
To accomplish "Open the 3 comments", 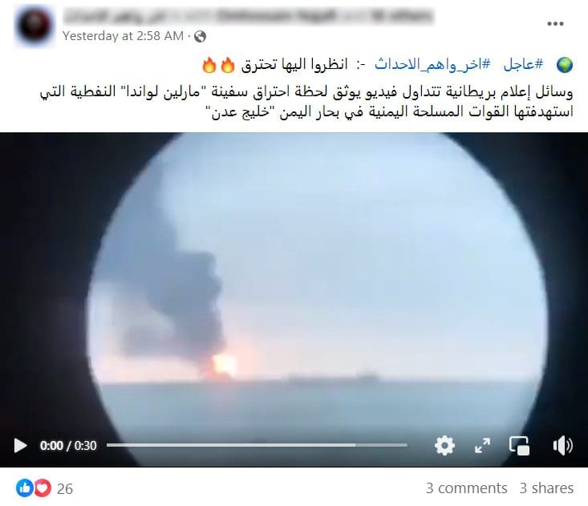I will coord(467,488).
